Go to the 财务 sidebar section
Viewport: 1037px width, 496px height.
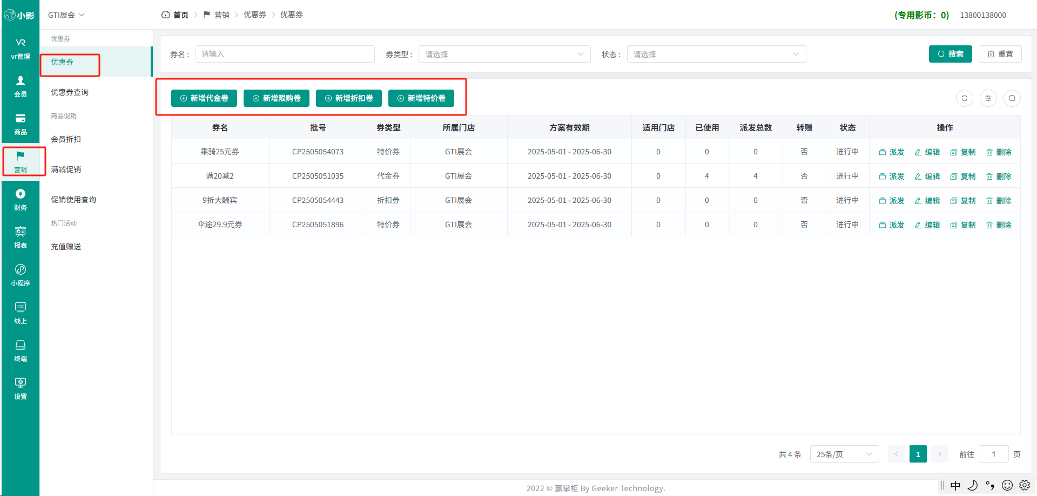pyautogui.click(x=21, y=200)
